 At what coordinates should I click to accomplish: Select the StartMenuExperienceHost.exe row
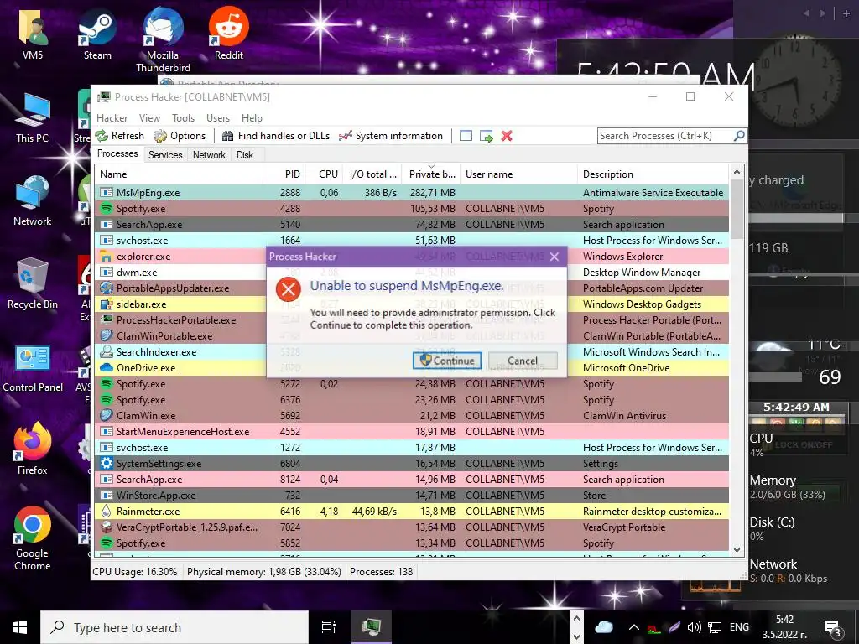(x=412, y=432)
